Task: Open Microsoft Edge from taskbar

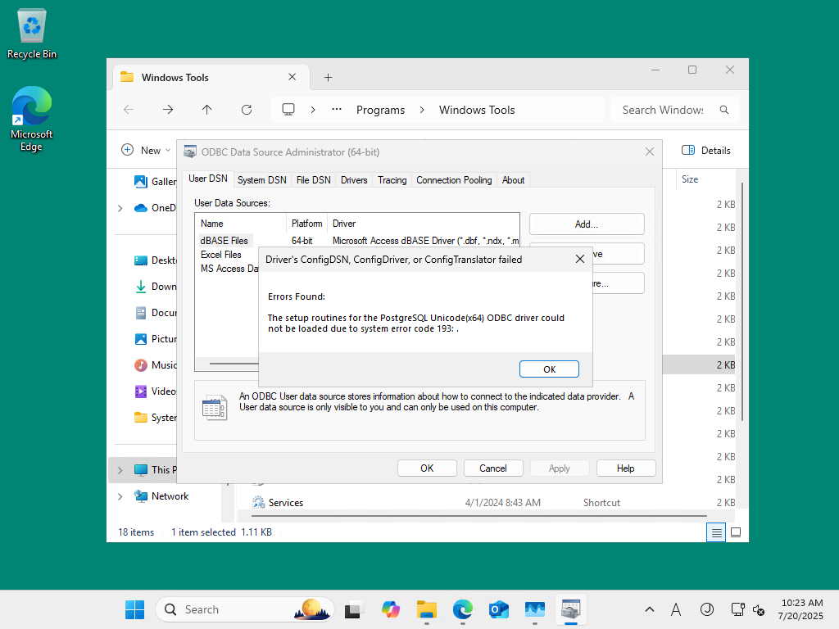Action: point(463,609)
